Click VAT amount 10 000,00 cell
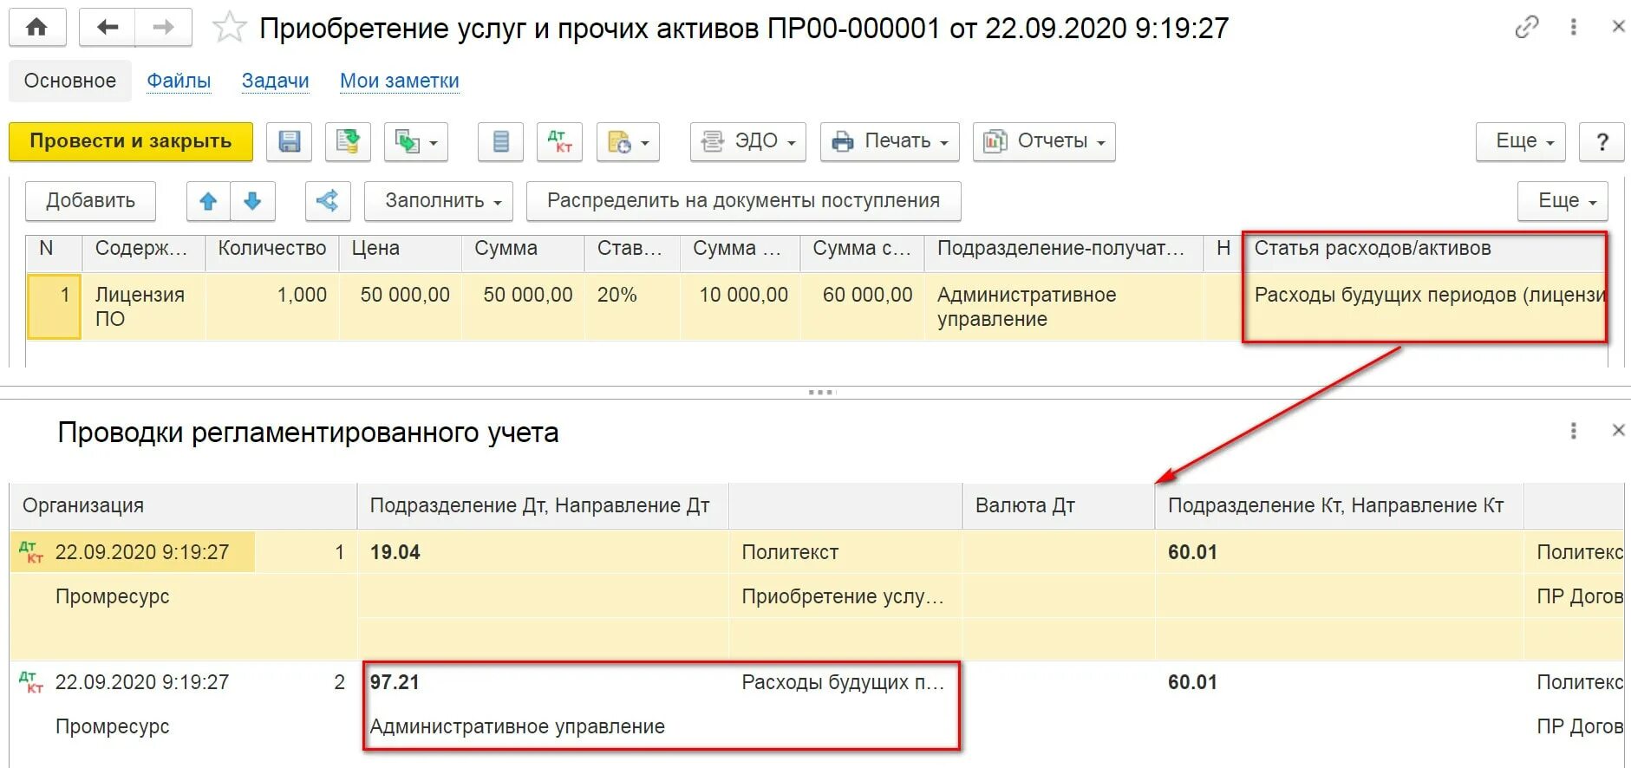Viewport: 1631px width, 768px height. pos(740,307)
